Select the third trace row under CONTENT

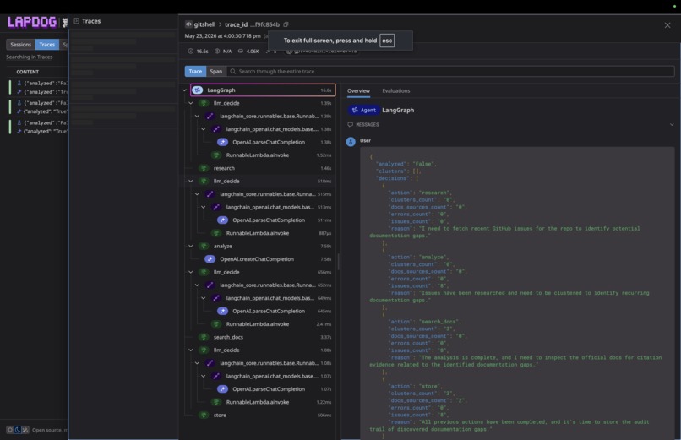(x=38, y=127)
